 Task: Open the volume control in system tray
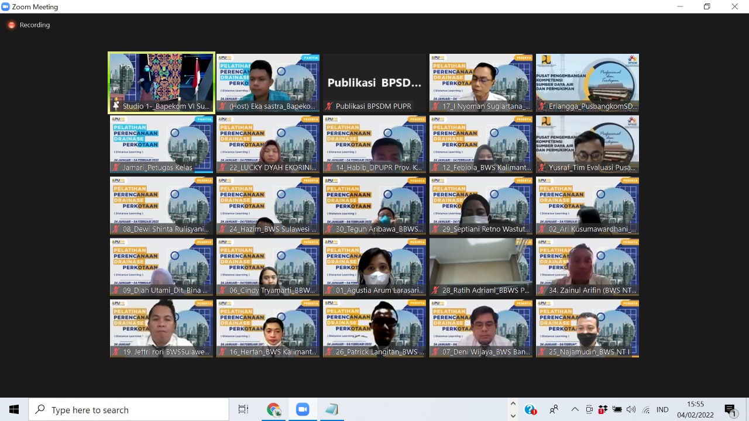coord(631,409)
